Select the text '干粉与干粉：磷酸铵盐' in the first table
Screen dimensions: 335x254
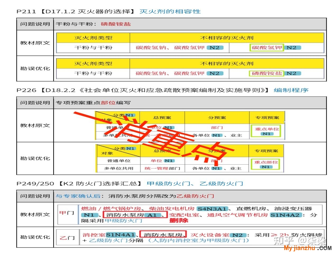pos(93,24)
